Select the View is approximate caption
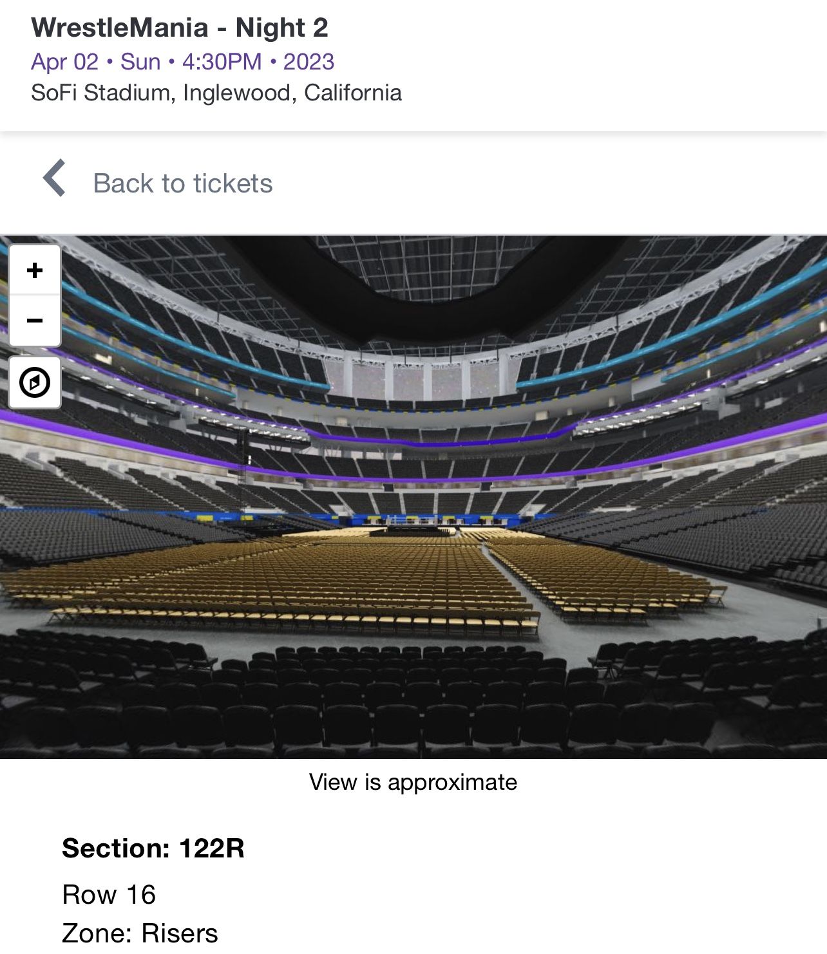This screenshot has width=827, height=954. click(x=413, y=782)
